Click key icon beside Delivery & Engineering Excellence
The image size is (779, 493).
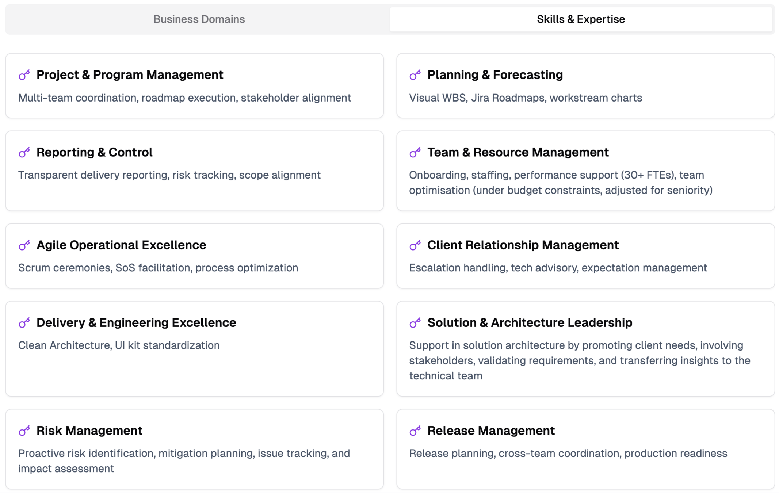click(x=24, y=323)
